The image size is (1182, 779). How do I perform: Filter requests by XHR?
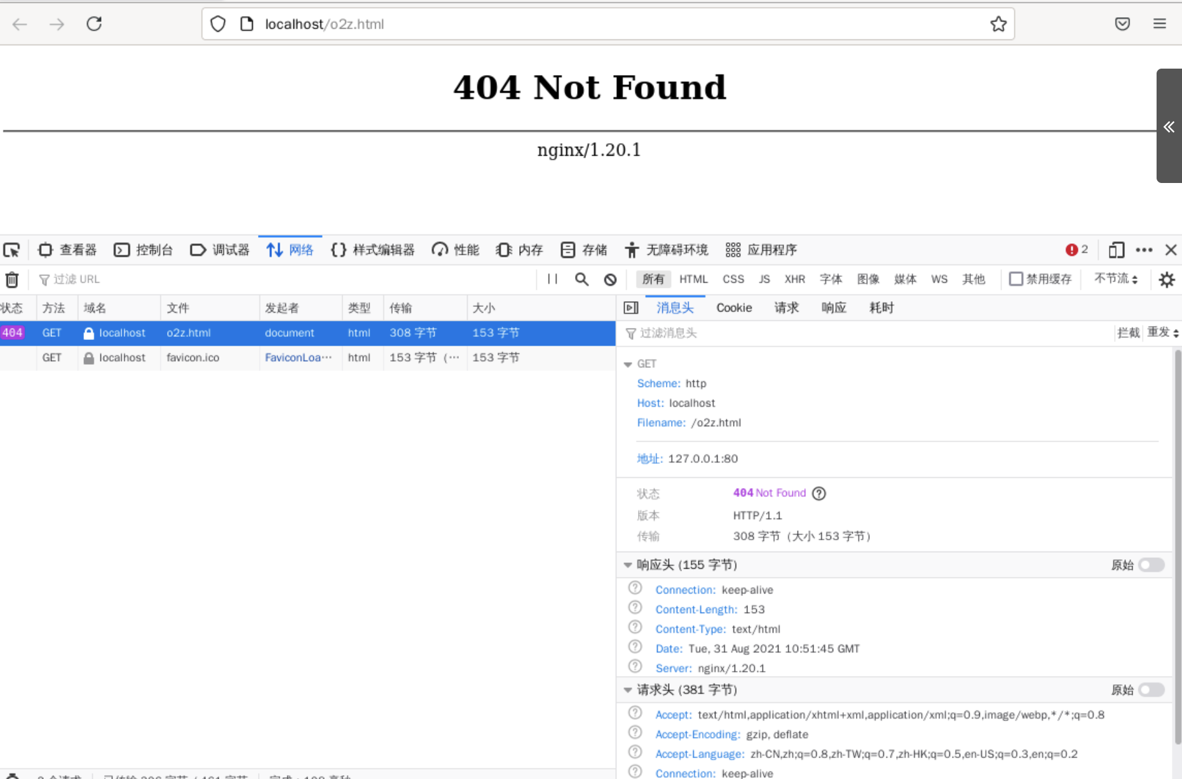pyautogui.click(x=795, y=279)
